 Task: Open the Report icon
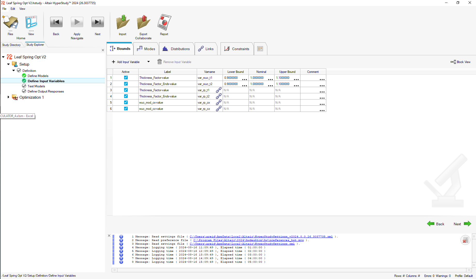(164, 22)
